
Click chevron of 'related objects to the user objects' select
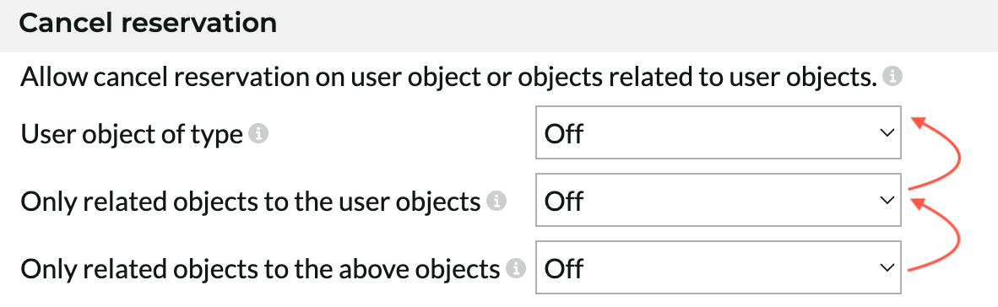click(x=886, y=200)
